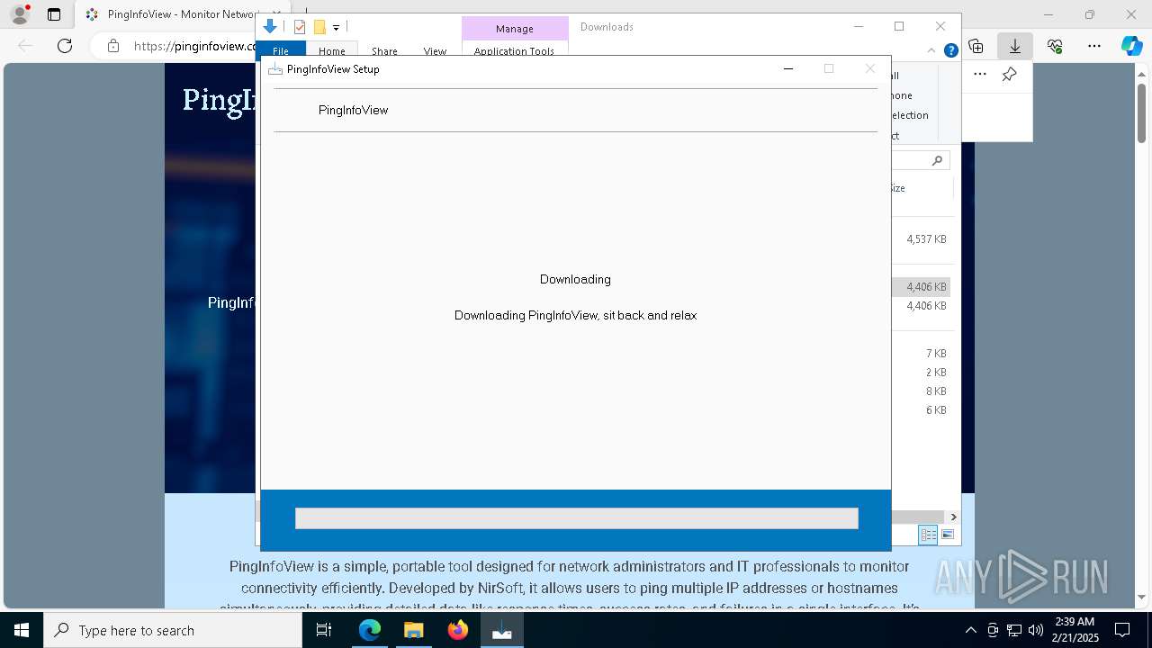Screen dimensions: 1152x648
Task: Click the PingInfoView Setup title icon
Action: pyautogui.click(x=275, y=69)
